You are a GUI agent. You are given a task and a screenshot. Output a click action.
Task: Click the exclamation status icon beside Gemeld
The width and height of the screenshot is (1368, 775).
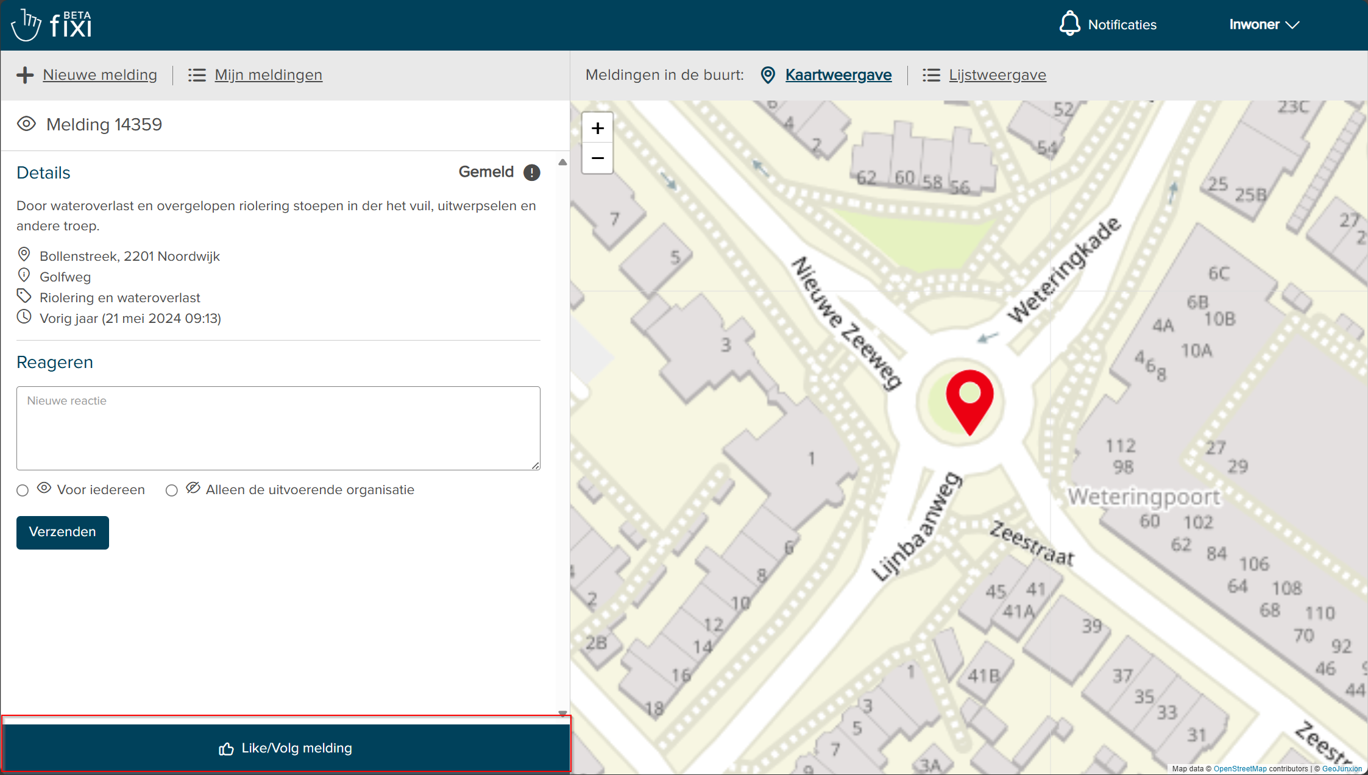pyautogui.click(x=532, y=172)
